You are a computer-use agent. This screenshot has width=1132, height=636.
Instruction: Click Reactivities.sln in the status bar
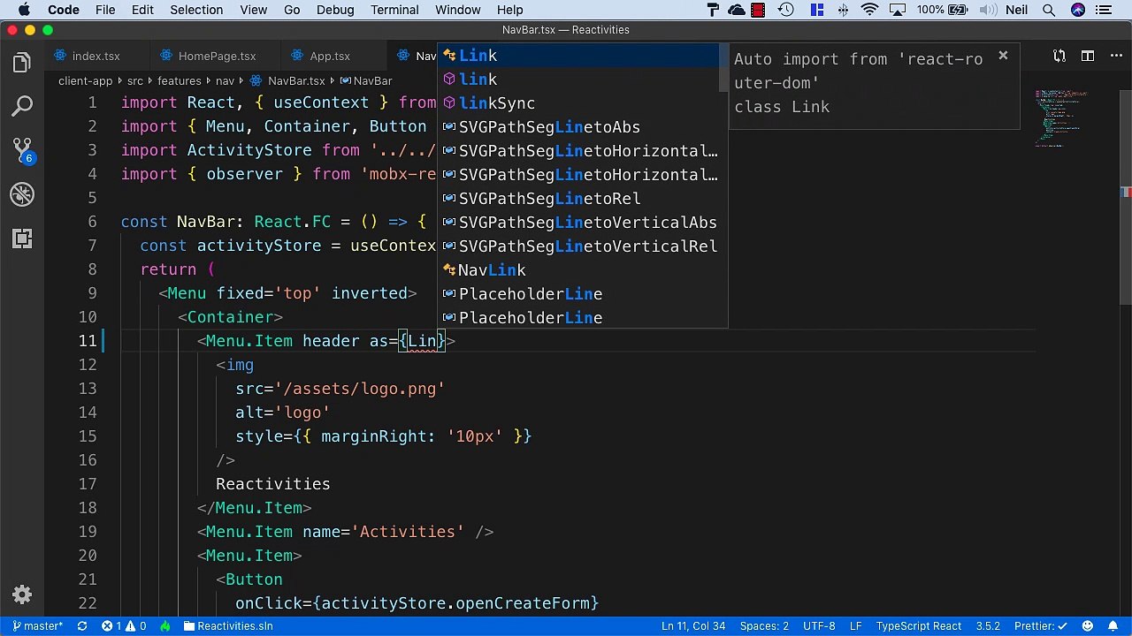(228, 626)
